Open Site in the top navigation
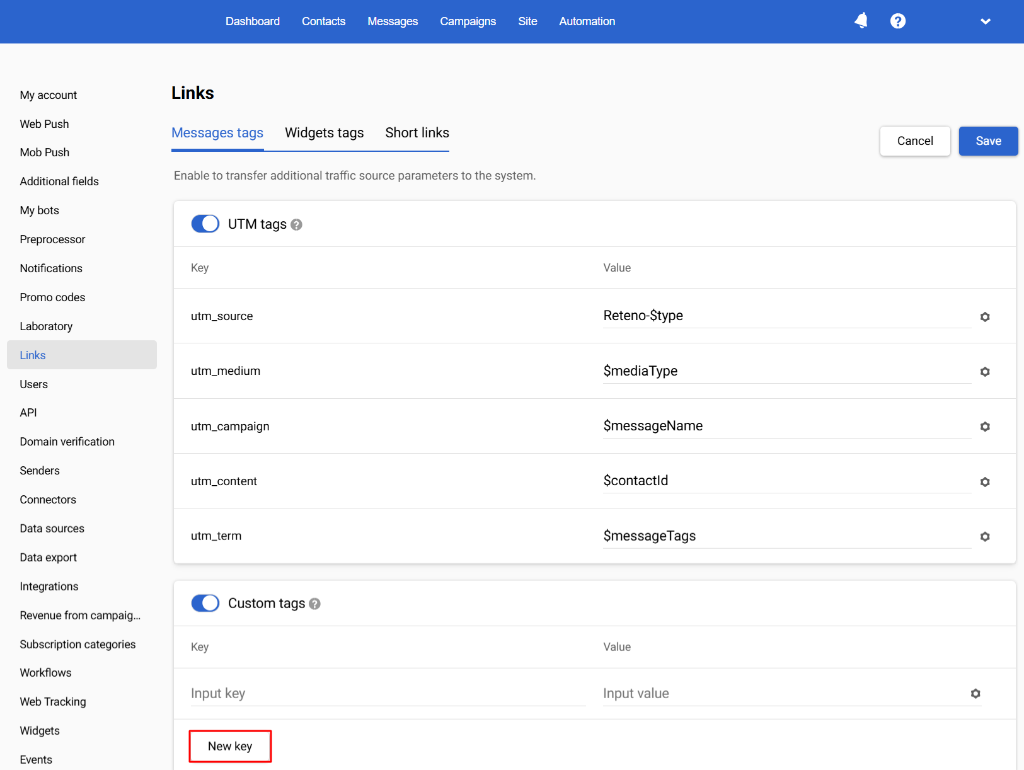 (x=528, y=21)
